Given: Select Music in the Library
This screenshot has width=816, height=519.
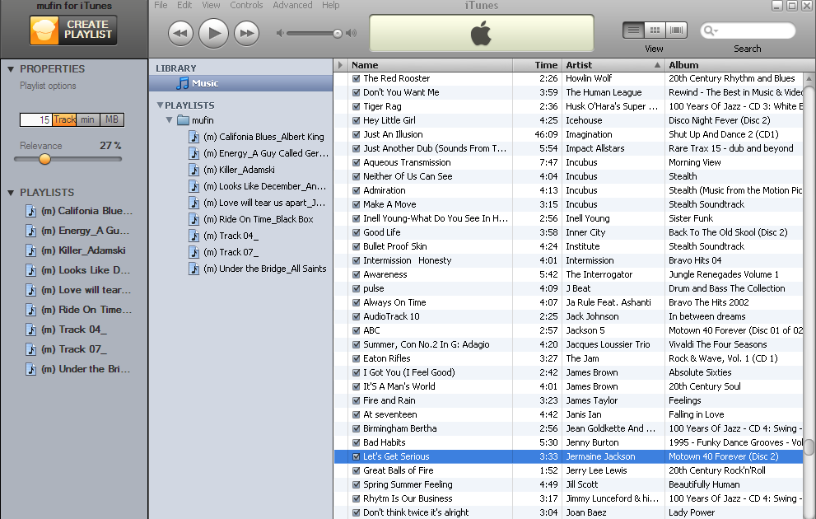Looking at the screenshot, I should [240, 83].
